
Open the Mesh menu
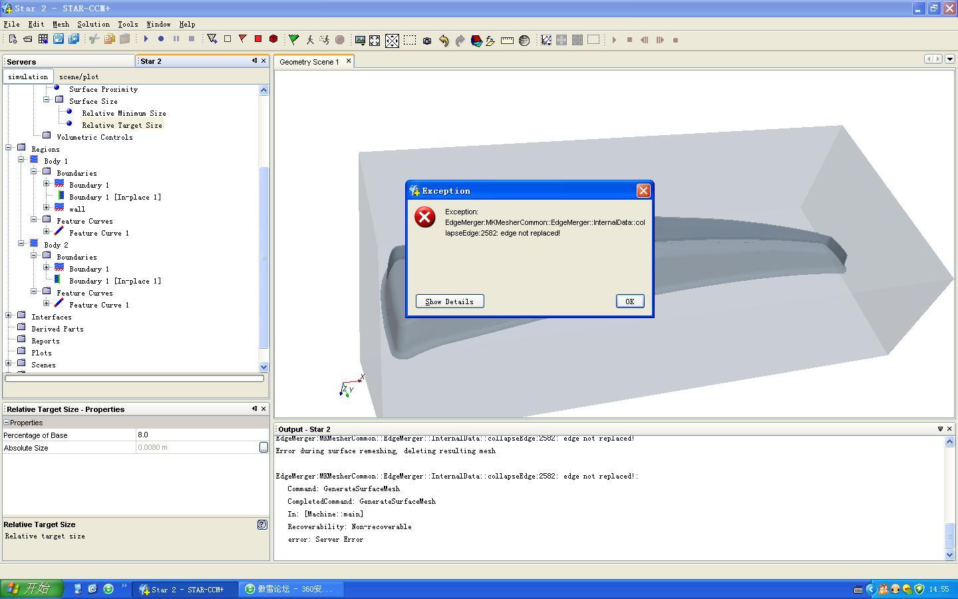tap(61, 24)
